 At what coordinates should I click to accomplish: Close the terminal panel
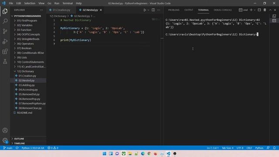[x=275, y=10]
